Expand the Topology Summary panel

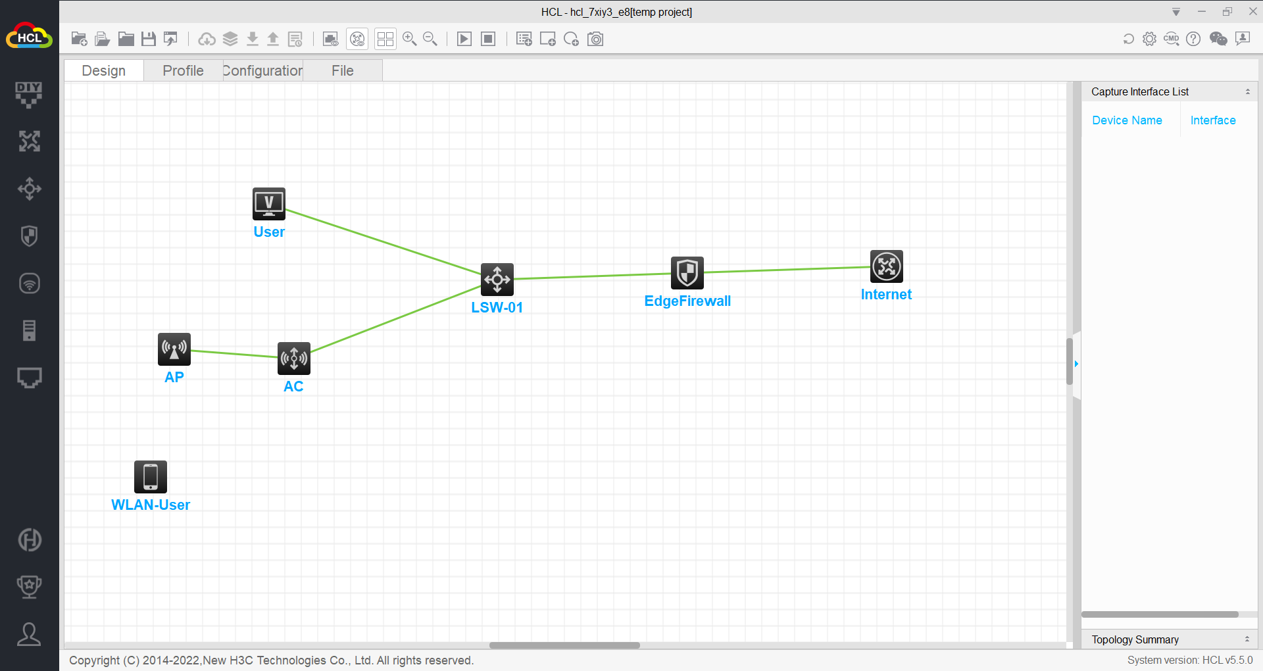[x=1247, y=639]
